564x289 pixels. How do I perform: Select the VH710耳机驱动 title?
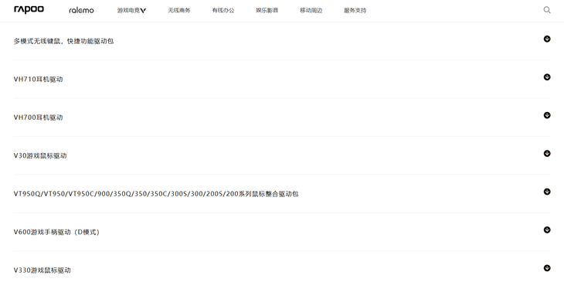point(38,79)
